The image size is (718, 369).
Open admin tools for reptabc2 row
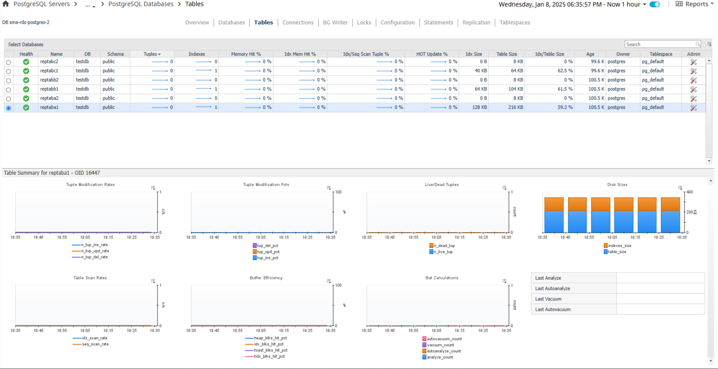[693, 62]
